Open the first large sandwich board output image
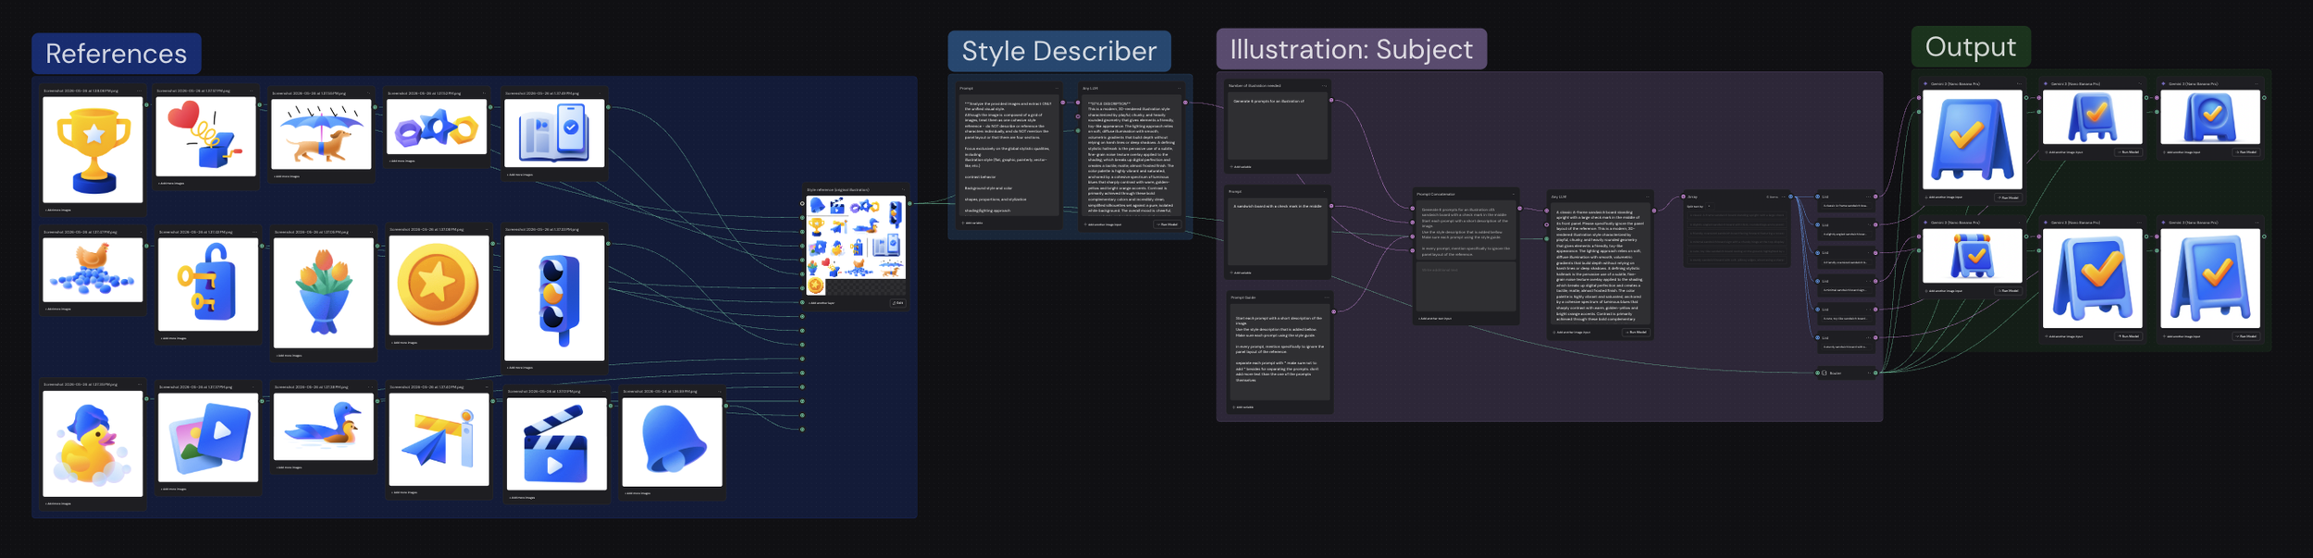Screen dimensions: 2313x558 [1972, 139]
